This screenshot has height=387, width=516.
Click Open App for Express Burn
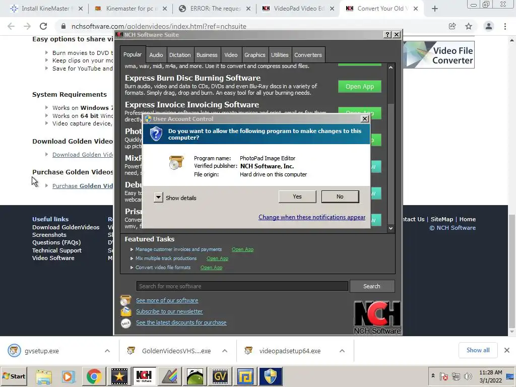point(360,87)
